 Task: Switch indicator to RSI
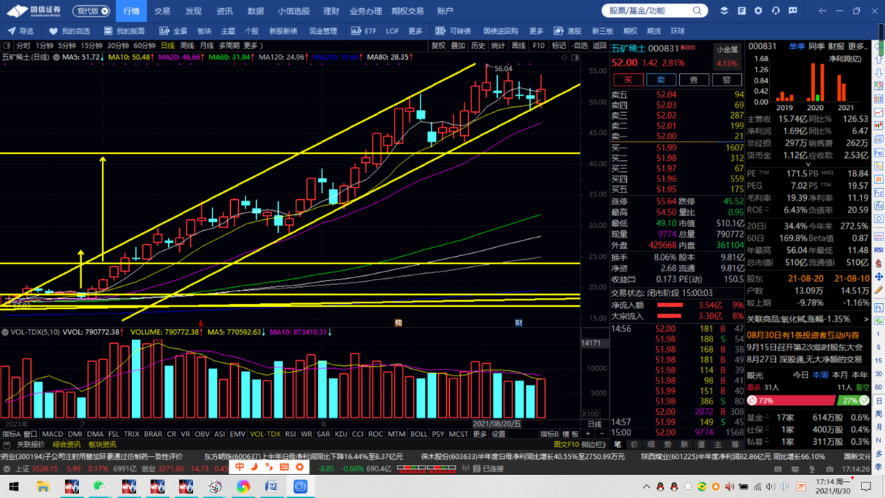tap(290, 435)
